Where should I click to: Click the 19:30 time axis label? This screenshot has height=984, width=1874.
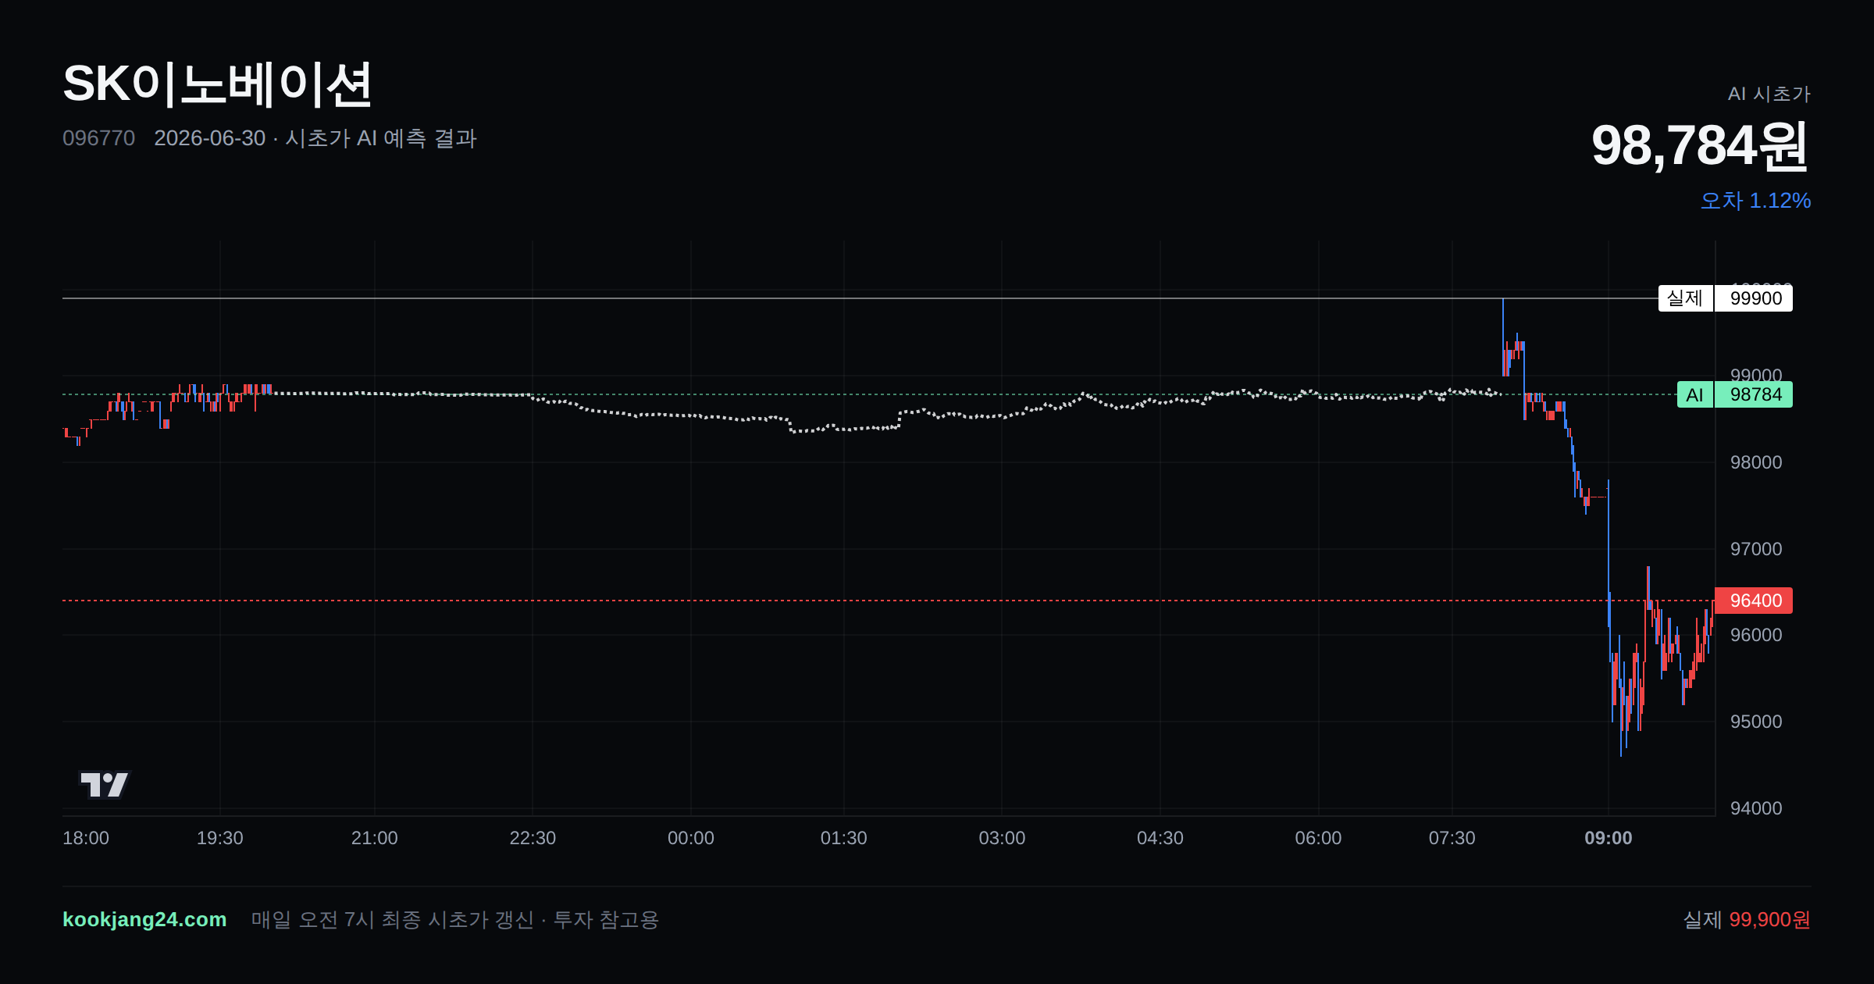click(220, 838)
